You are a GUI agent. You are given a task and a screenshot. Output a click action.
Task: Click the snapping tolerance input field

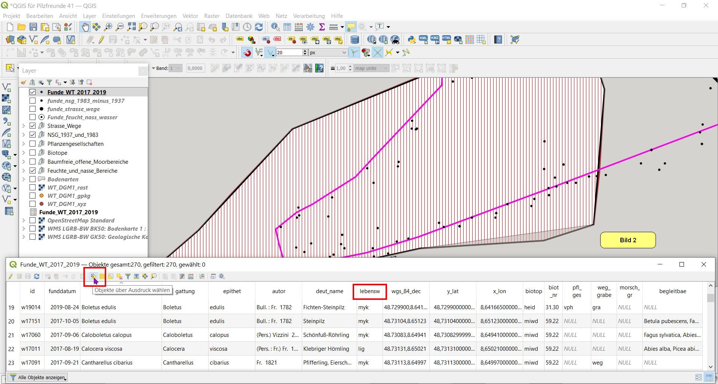(x=289, y=53)
